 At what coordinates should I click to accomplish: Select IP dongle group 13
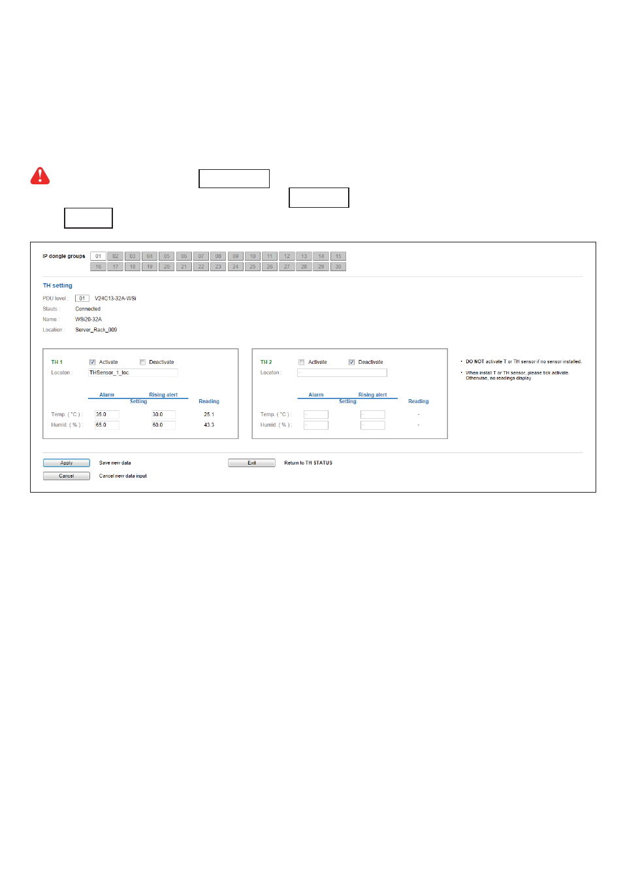click(304, 256)
